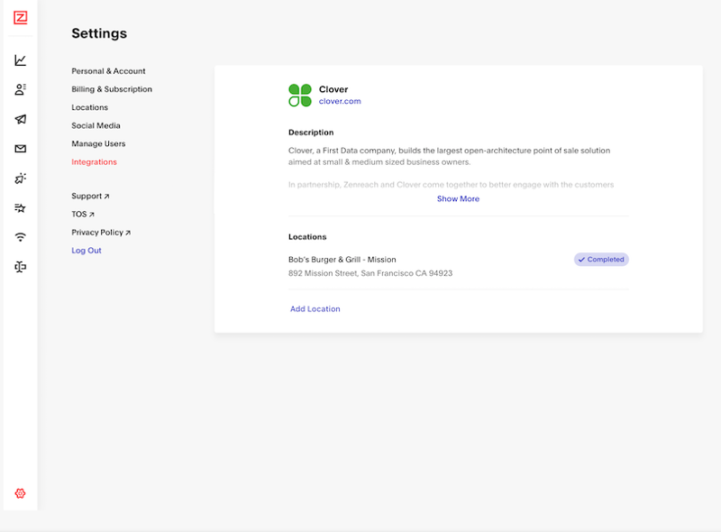
Task: Click the 892 Mission Street address
Action: 370,273
